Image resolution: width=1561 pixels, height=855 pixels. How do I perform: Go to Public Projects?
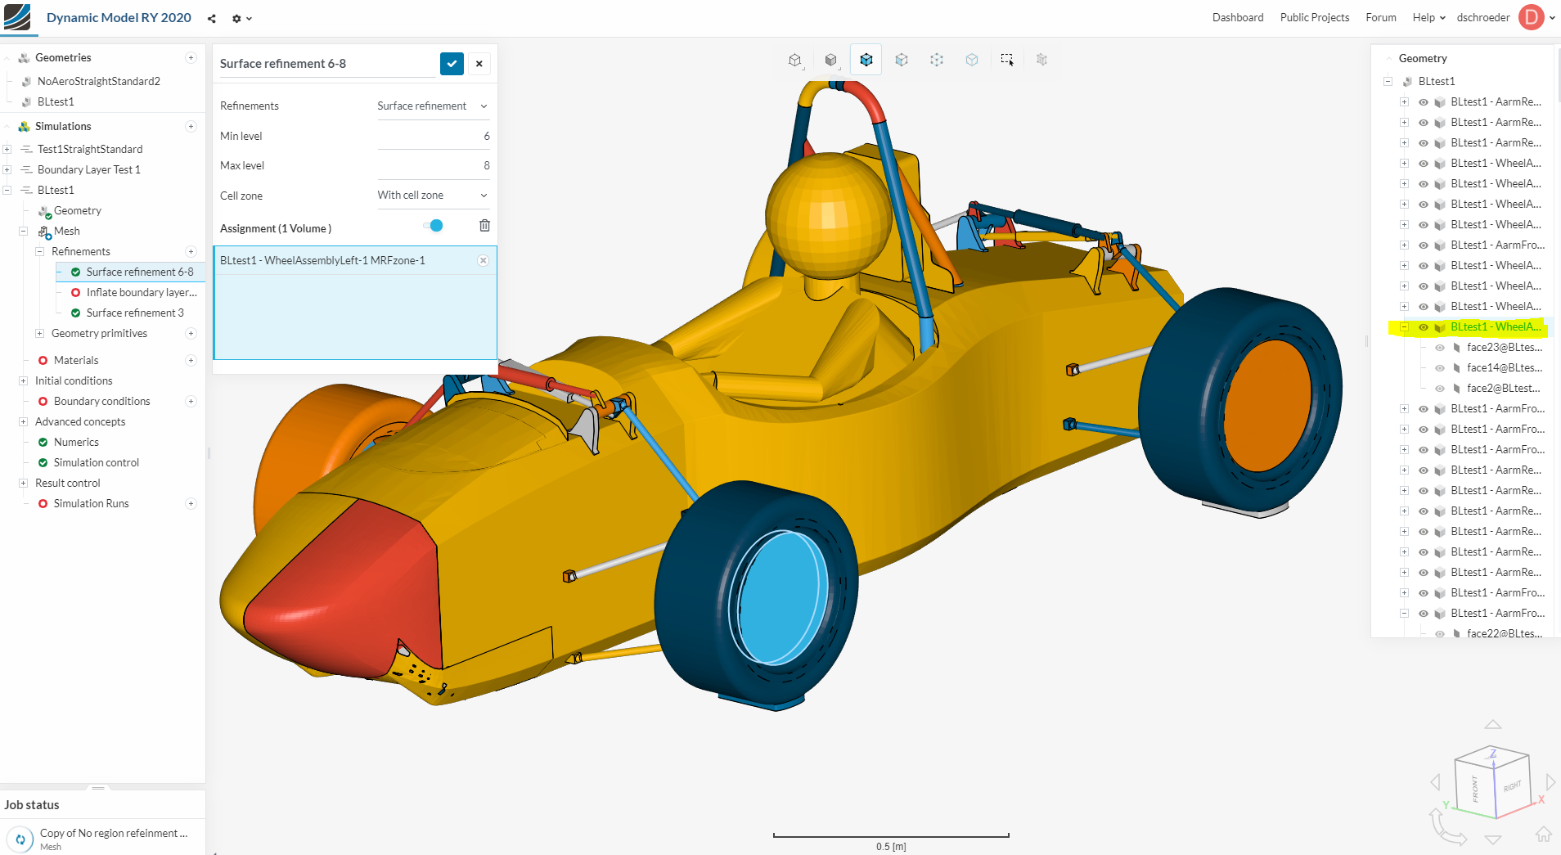pos(1314,17)
